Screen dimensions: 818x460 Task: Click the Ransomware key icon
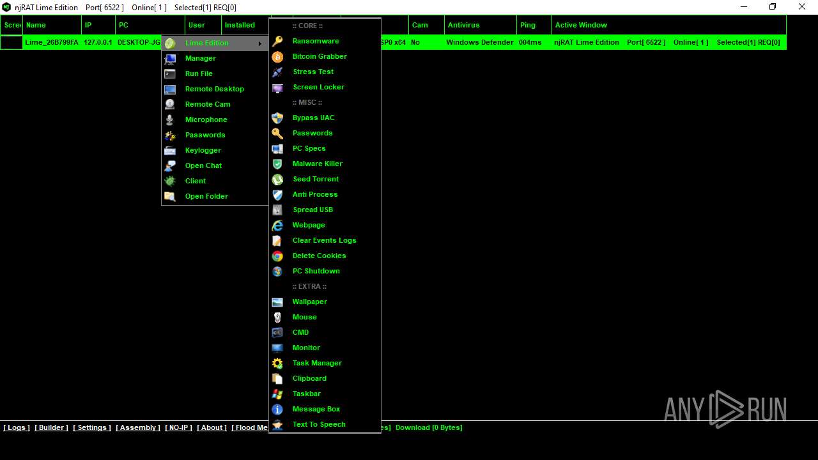tap(277, 42)
